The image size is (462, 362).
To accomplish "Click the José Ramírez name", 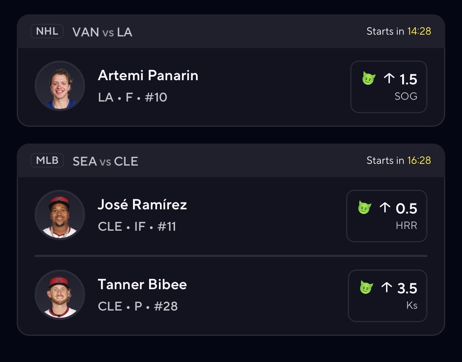I will 142,204.
